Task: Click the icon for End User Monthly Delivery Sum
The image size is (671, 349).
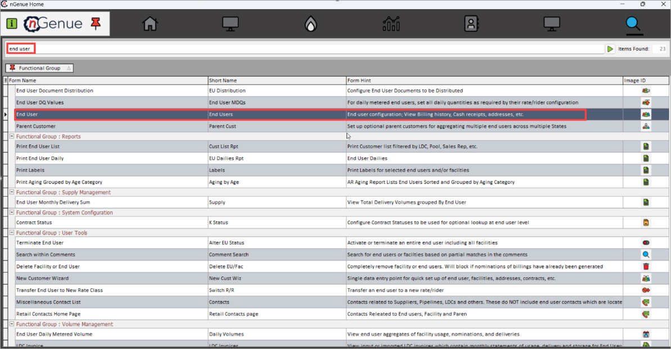Action: click(x=646, y=202)
